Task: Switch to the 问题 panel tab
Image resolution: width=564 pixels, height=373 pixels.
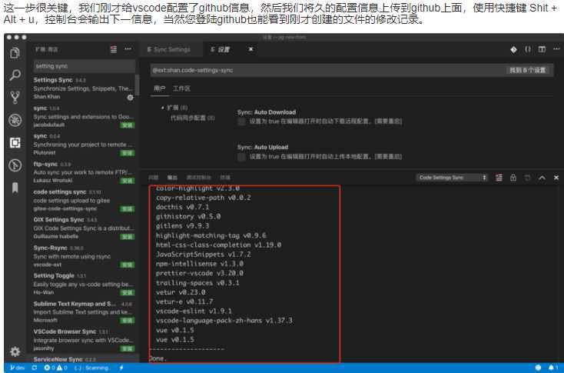Action: click(x=153, y=178)
